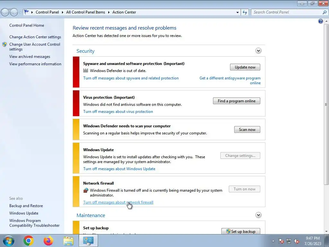The width and height of the screenshot is (329, 247).
Task: Open help via blue question mark icon
Action: point(320,21)
